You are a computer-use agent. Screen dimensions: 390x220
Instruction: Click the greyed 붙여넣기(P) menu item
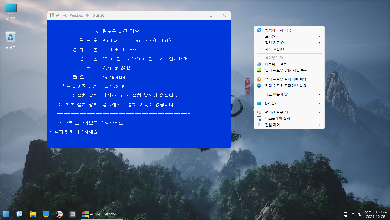pos(289,58)
